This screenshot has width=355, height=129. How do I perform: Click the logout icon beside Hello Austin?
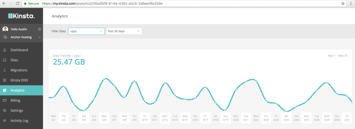coord(40,29)
